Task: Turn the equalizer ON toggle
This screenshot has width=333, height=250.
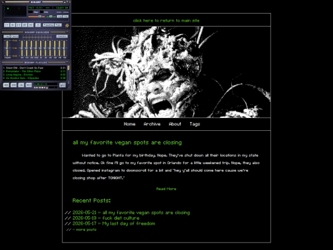Action: click(x=7, y=36)
